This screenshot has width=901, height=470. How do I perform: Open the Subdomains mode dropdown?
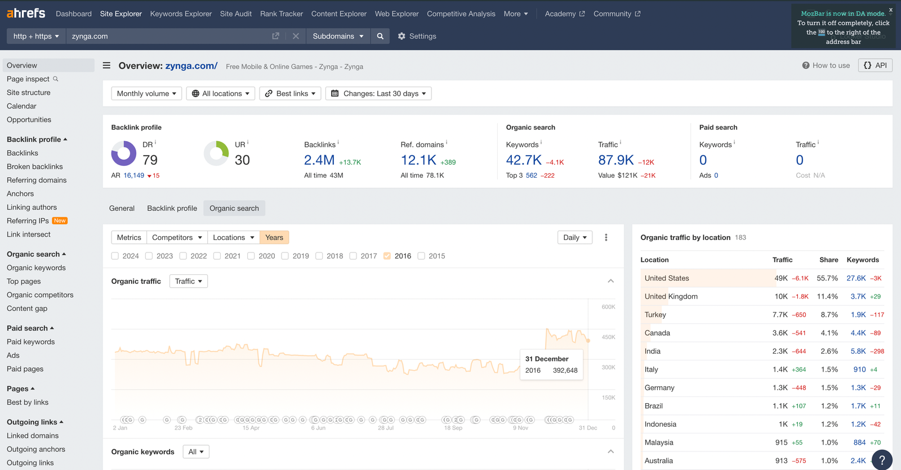coord(338,36)
